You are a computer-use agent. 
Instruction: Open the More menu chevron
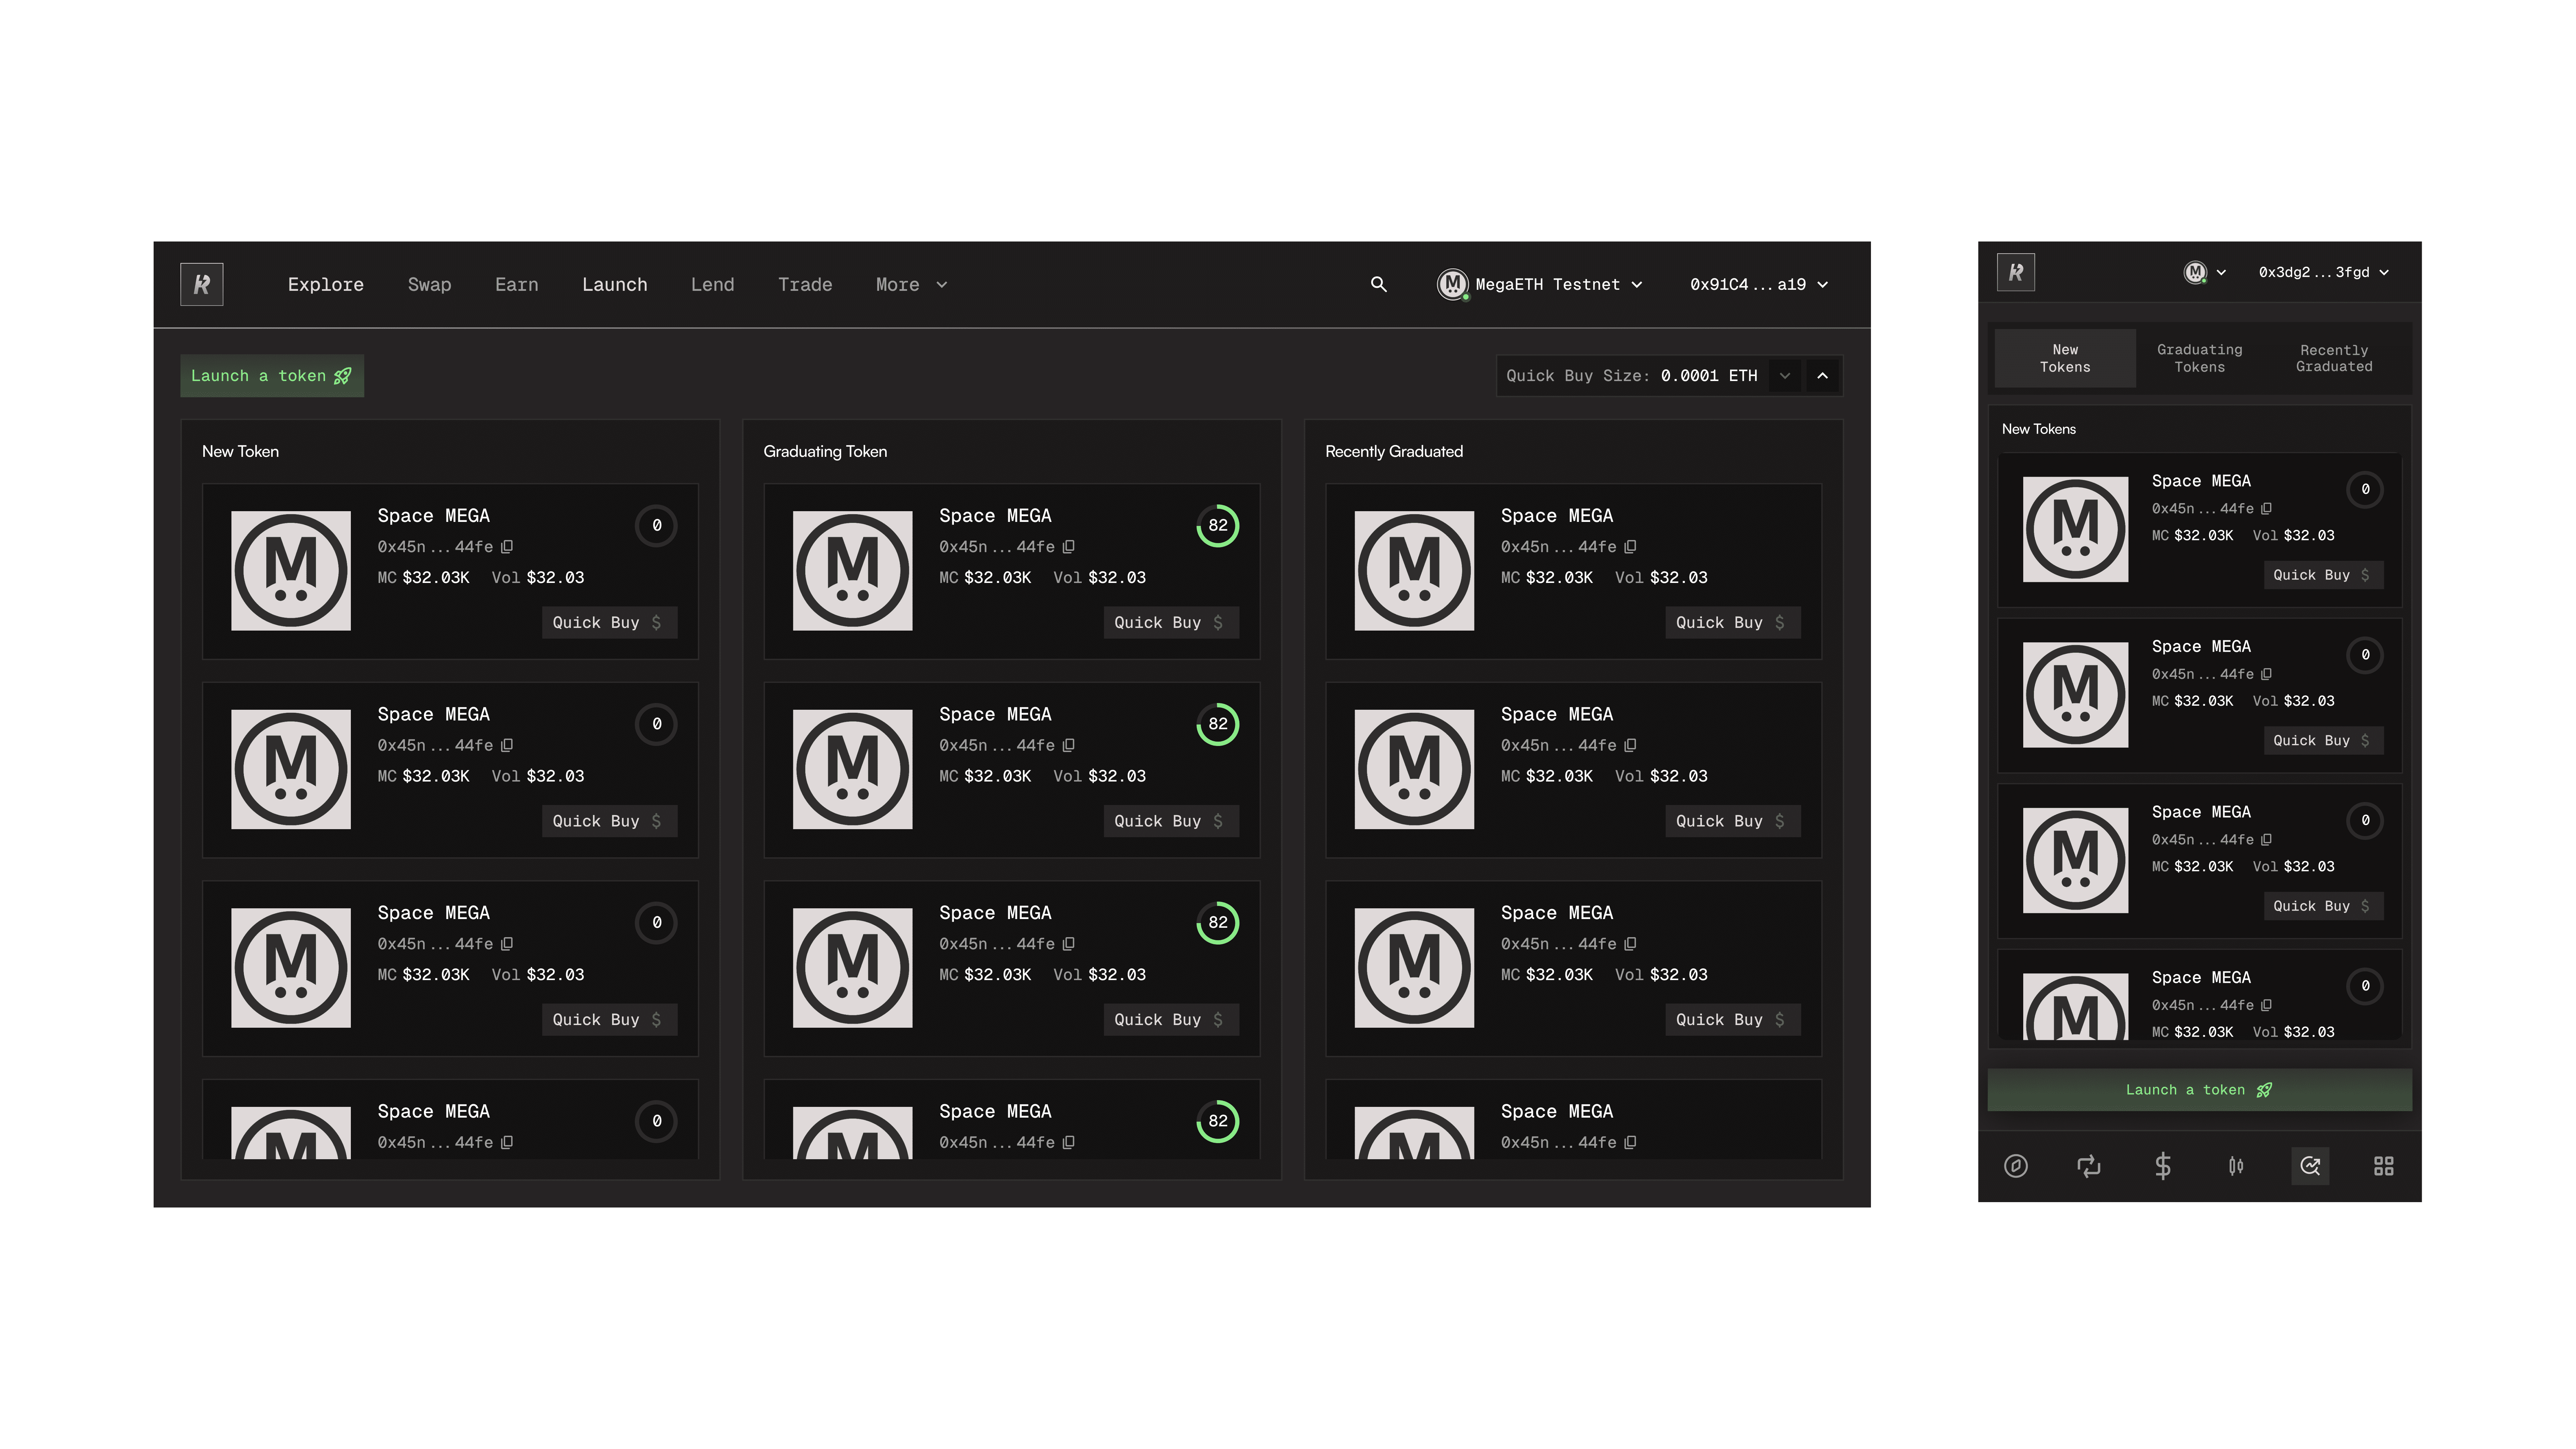(941, 285)
